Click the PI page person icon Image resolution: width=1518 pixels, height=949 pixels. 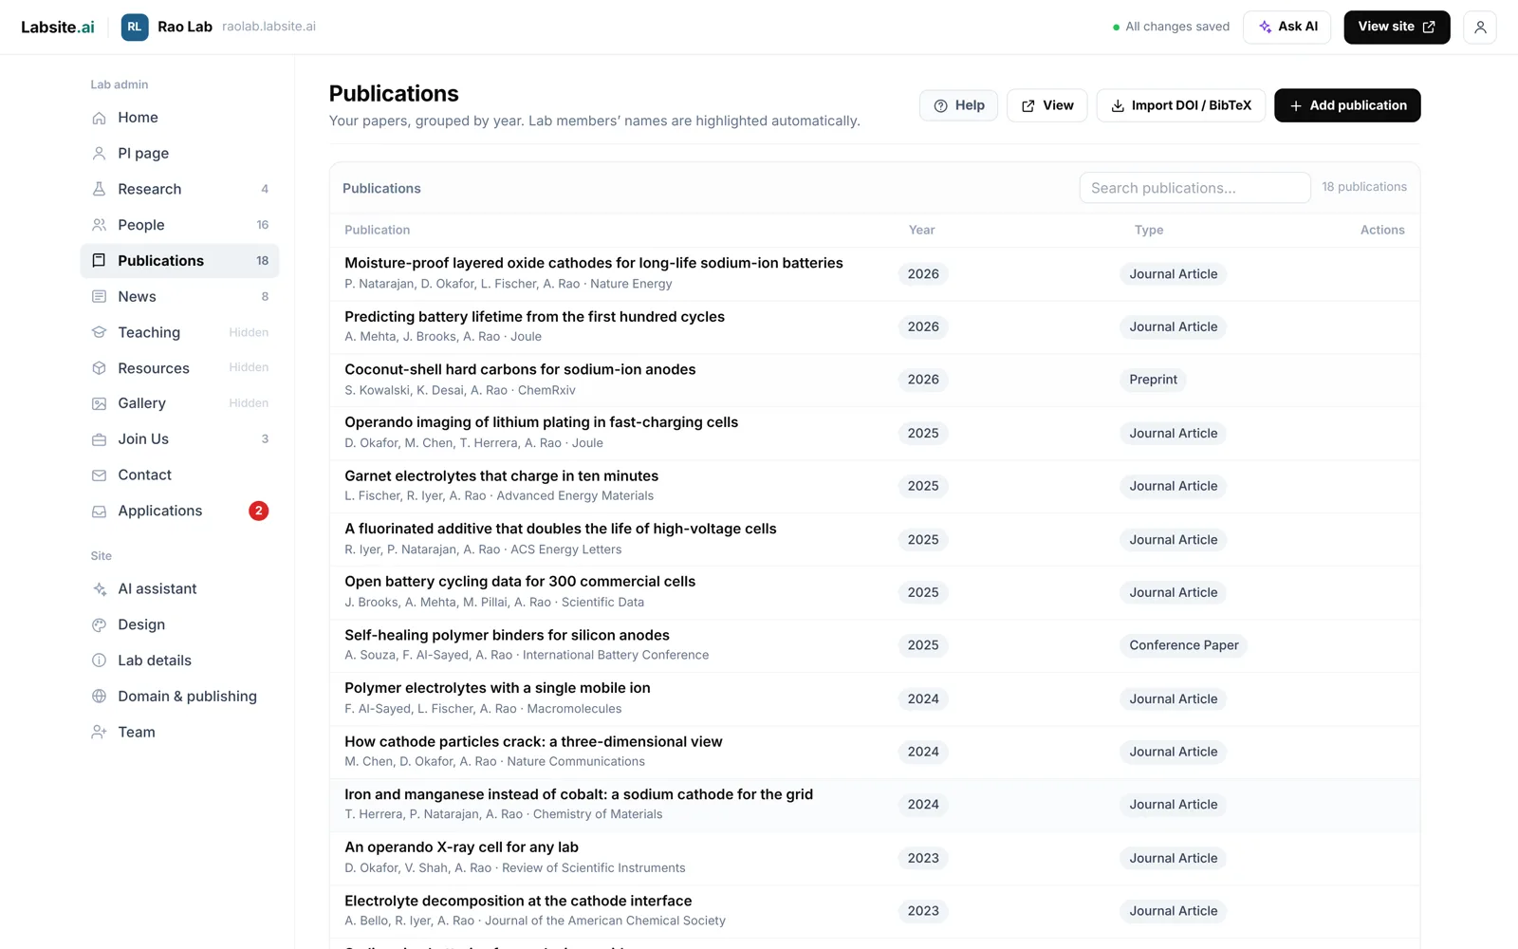99,153
